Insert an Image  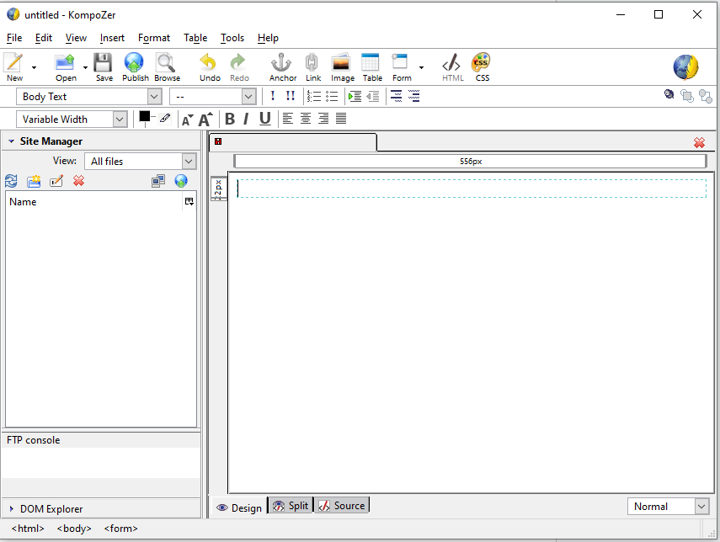click(342, 67)
